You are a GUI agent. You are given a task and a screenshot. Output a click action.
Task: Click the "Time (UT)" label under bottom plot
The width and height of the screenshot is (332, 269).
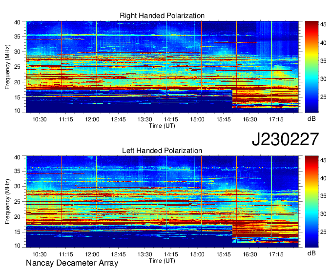click(162, 261)
